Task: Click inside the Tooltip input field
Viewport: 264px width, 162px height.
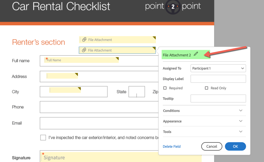Action: click(x=218, y=99)
